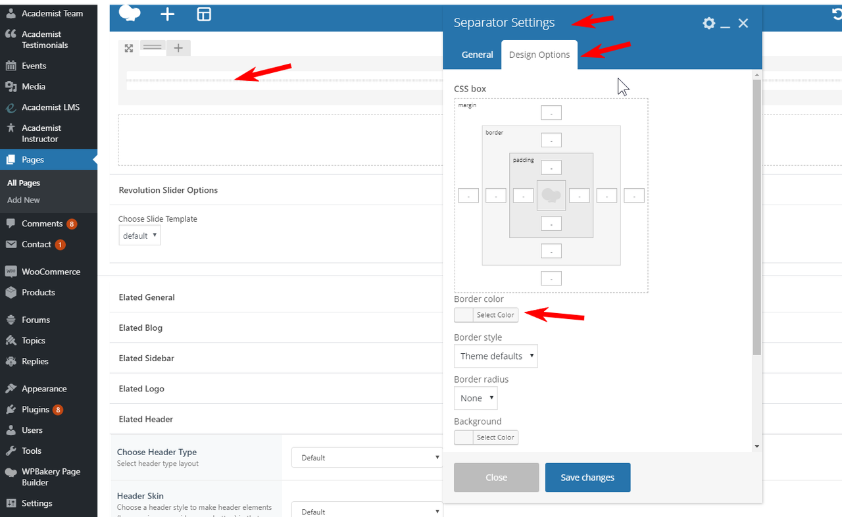Viewport: 842px width, 517px height.
Task: Open Border radius None dropdown
Action: pyautogui.click(x=476, y=398)
